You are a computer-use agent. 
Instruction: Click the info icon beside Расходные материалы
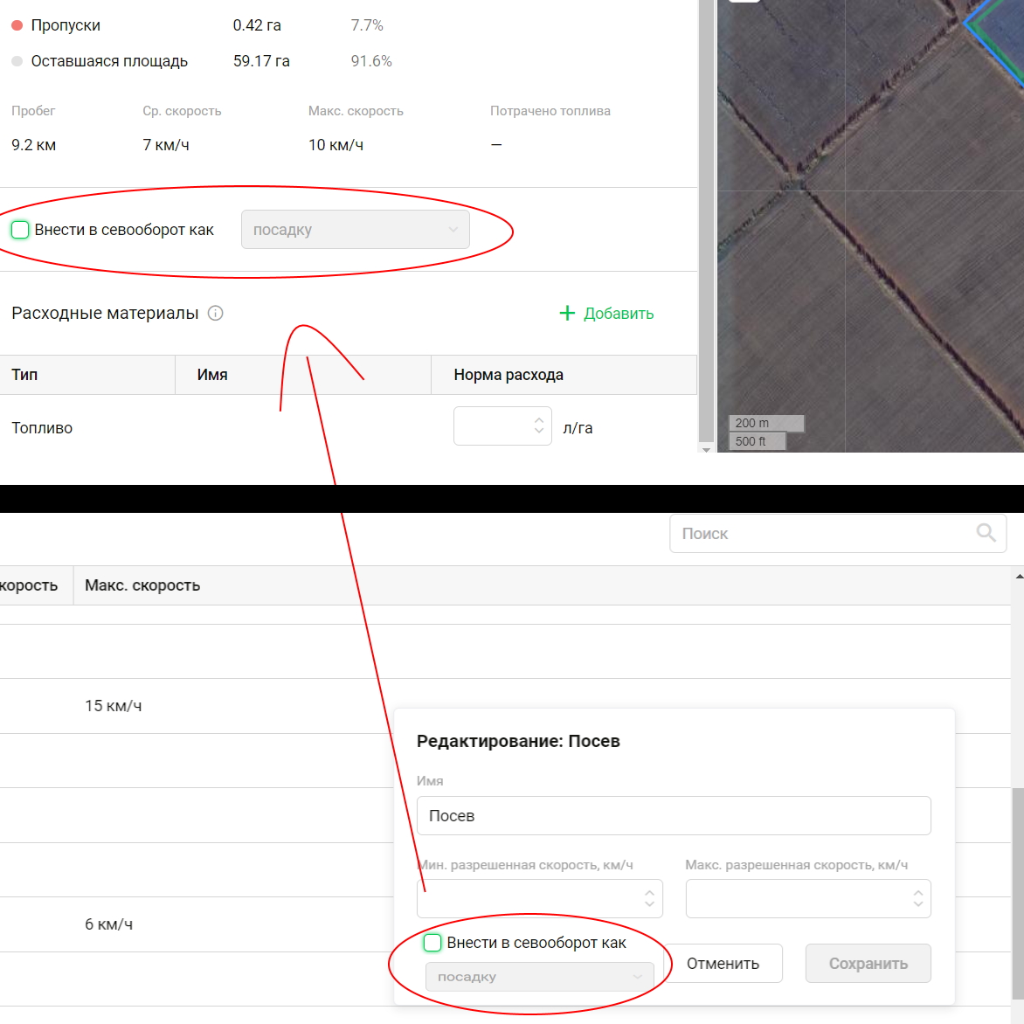pos(216,313)
